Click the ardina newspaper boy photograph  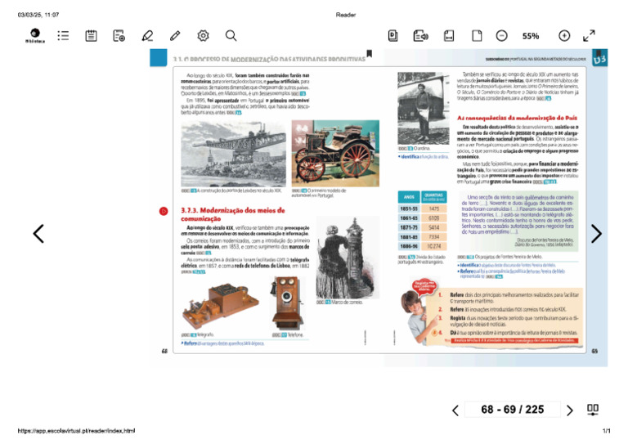coord(424,108)
